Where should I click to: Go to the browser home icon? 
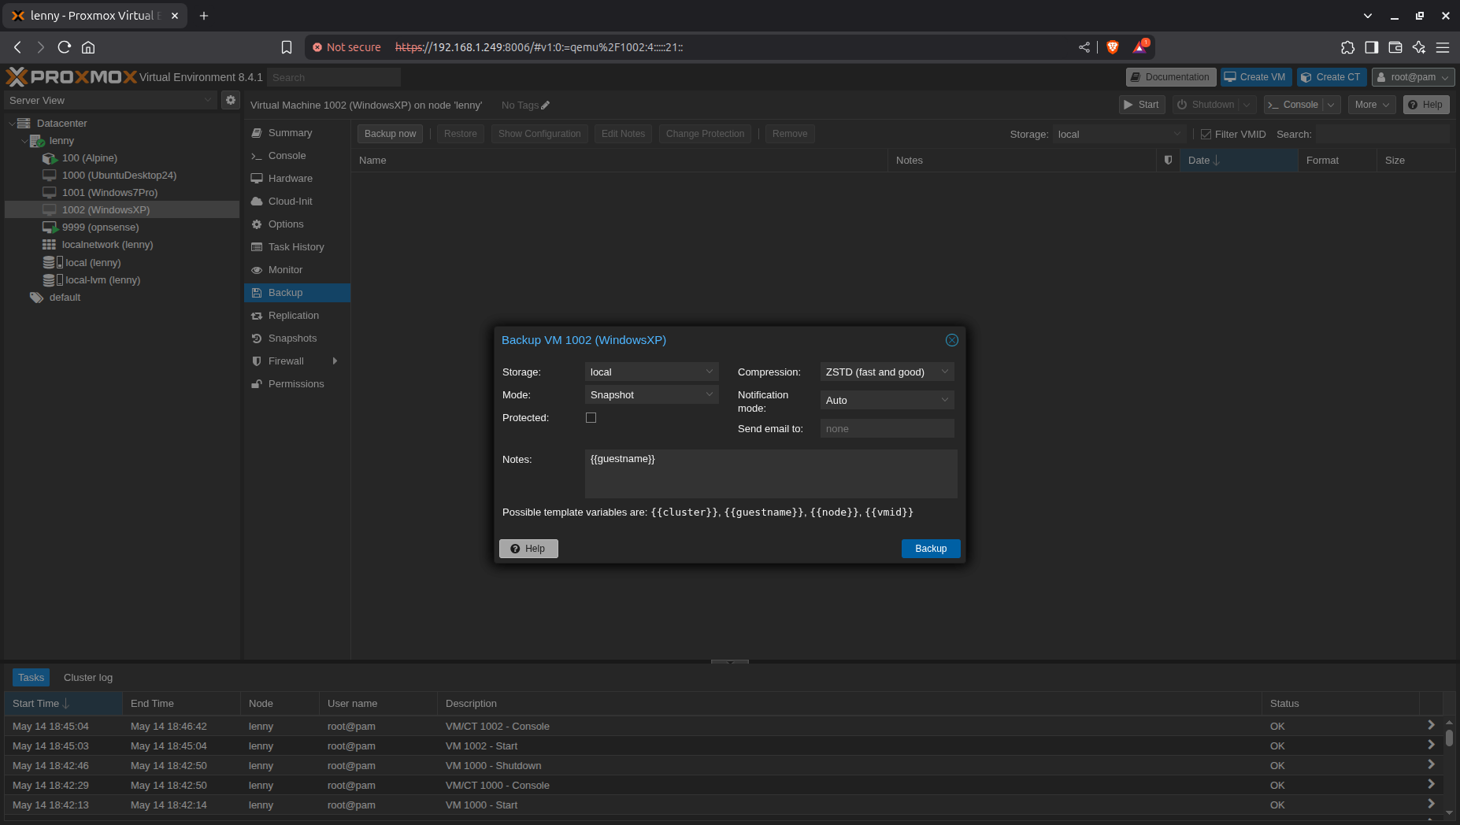[x=88, y=47]
